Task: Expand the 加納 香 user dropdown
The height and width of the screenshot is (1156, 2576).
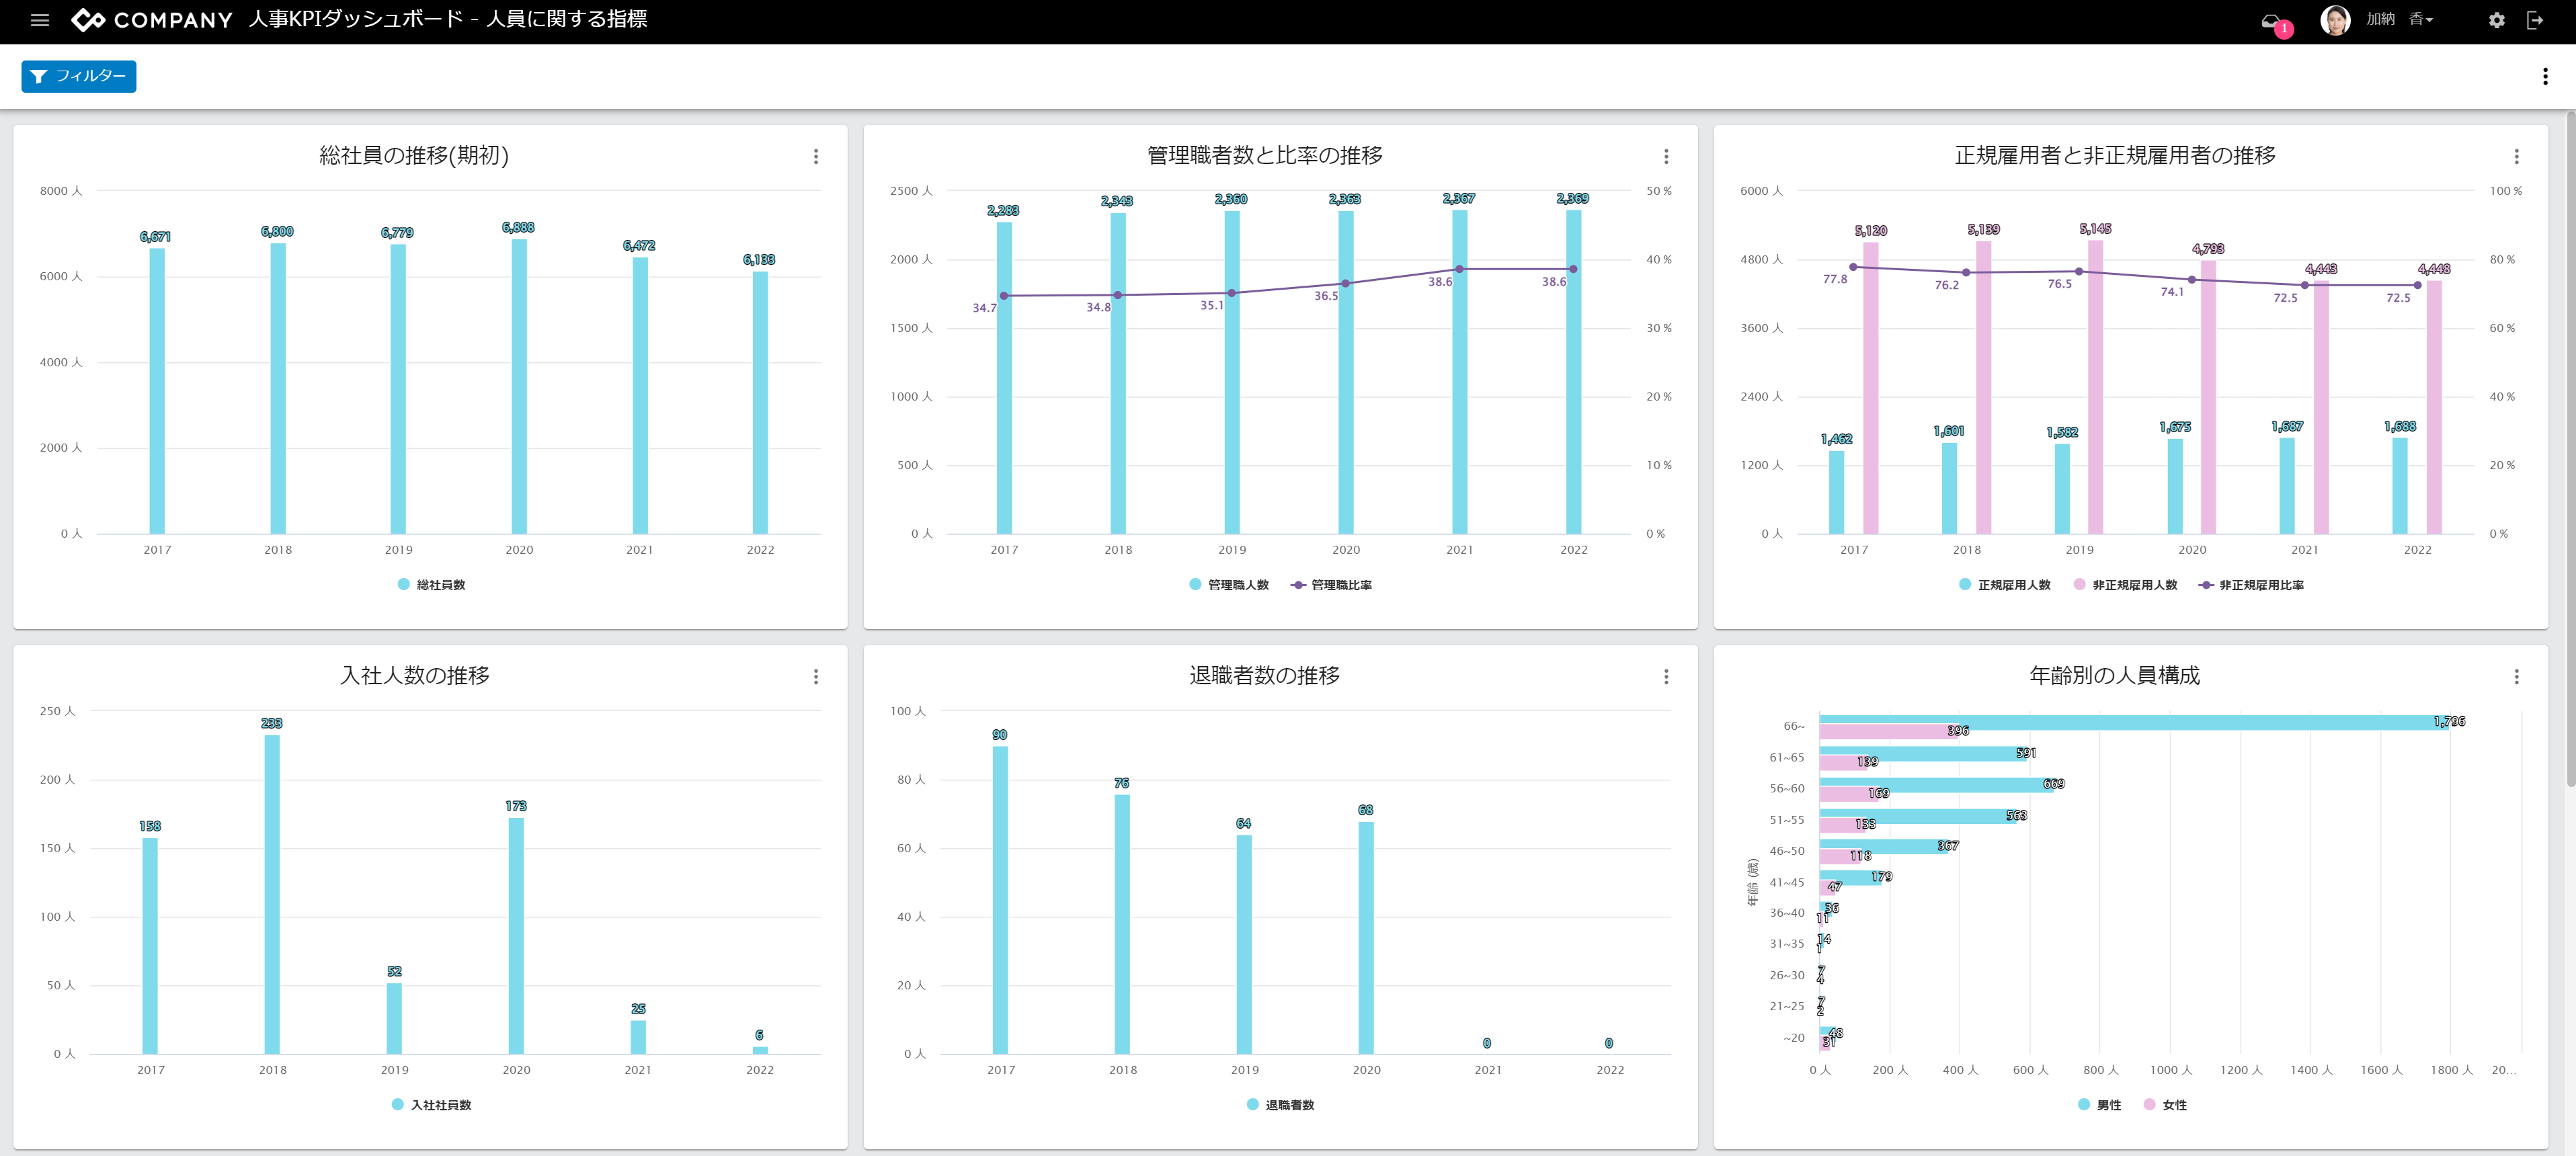Action: pyautogui.click(x=2399, y=20)
